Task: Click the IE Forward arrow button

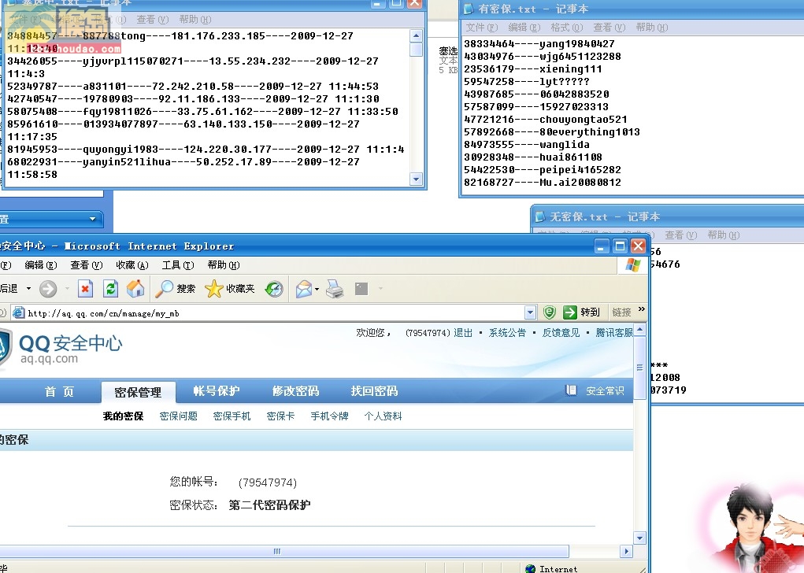Action: [48, 289]
